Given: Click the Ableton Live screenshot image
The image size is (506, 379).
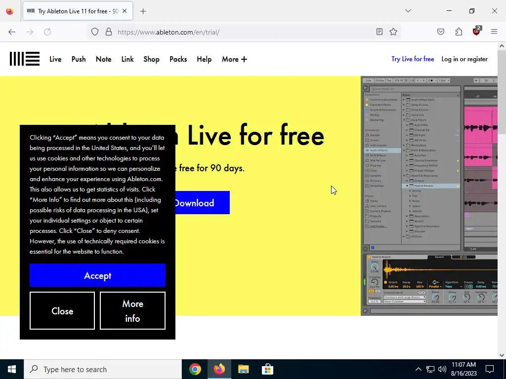Looking at the screenshot, I should point(429,196).
